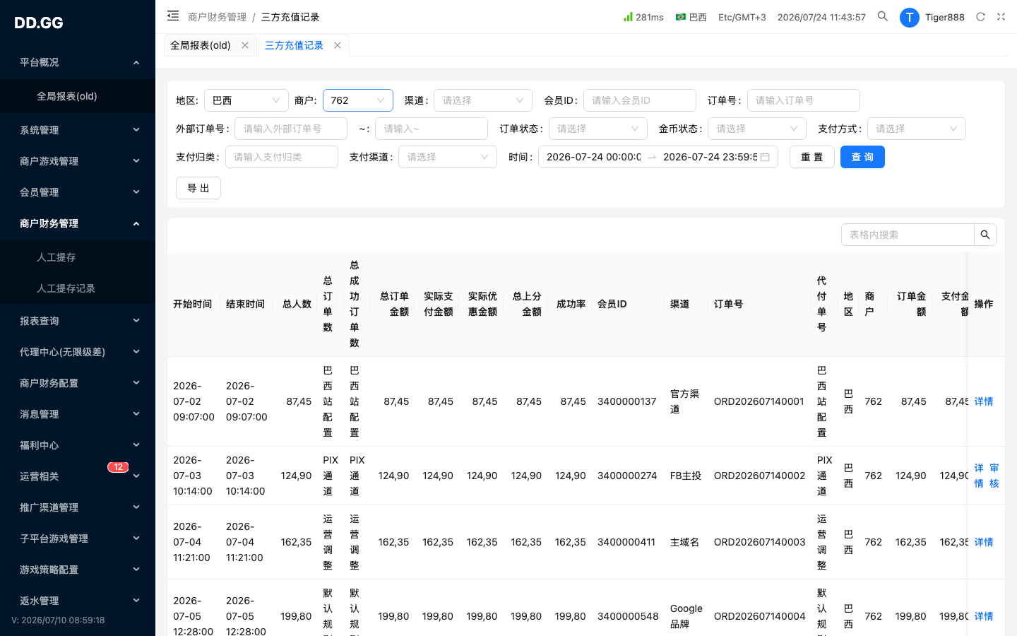
Task: Collapse sidebar with the hamburger menu icon
Action: (173, 16)
